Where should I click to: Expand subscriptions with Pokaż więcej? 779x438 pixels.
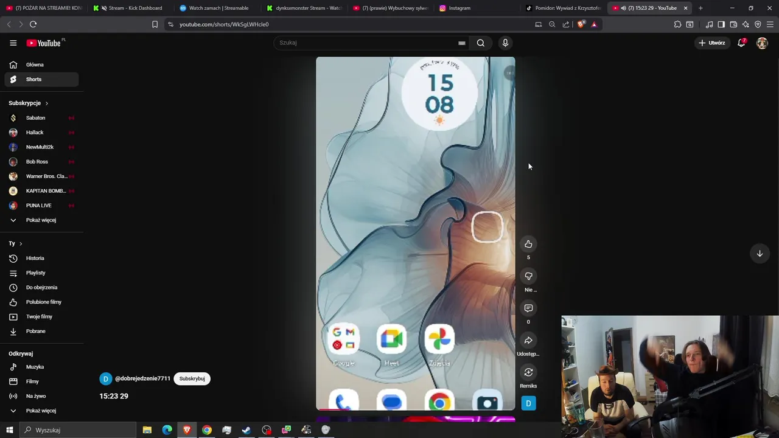[41, 220]
